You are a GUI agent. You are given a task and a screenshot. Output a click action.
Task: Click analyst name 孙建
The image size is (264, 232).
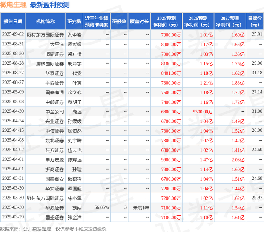[x=77, y=170]
